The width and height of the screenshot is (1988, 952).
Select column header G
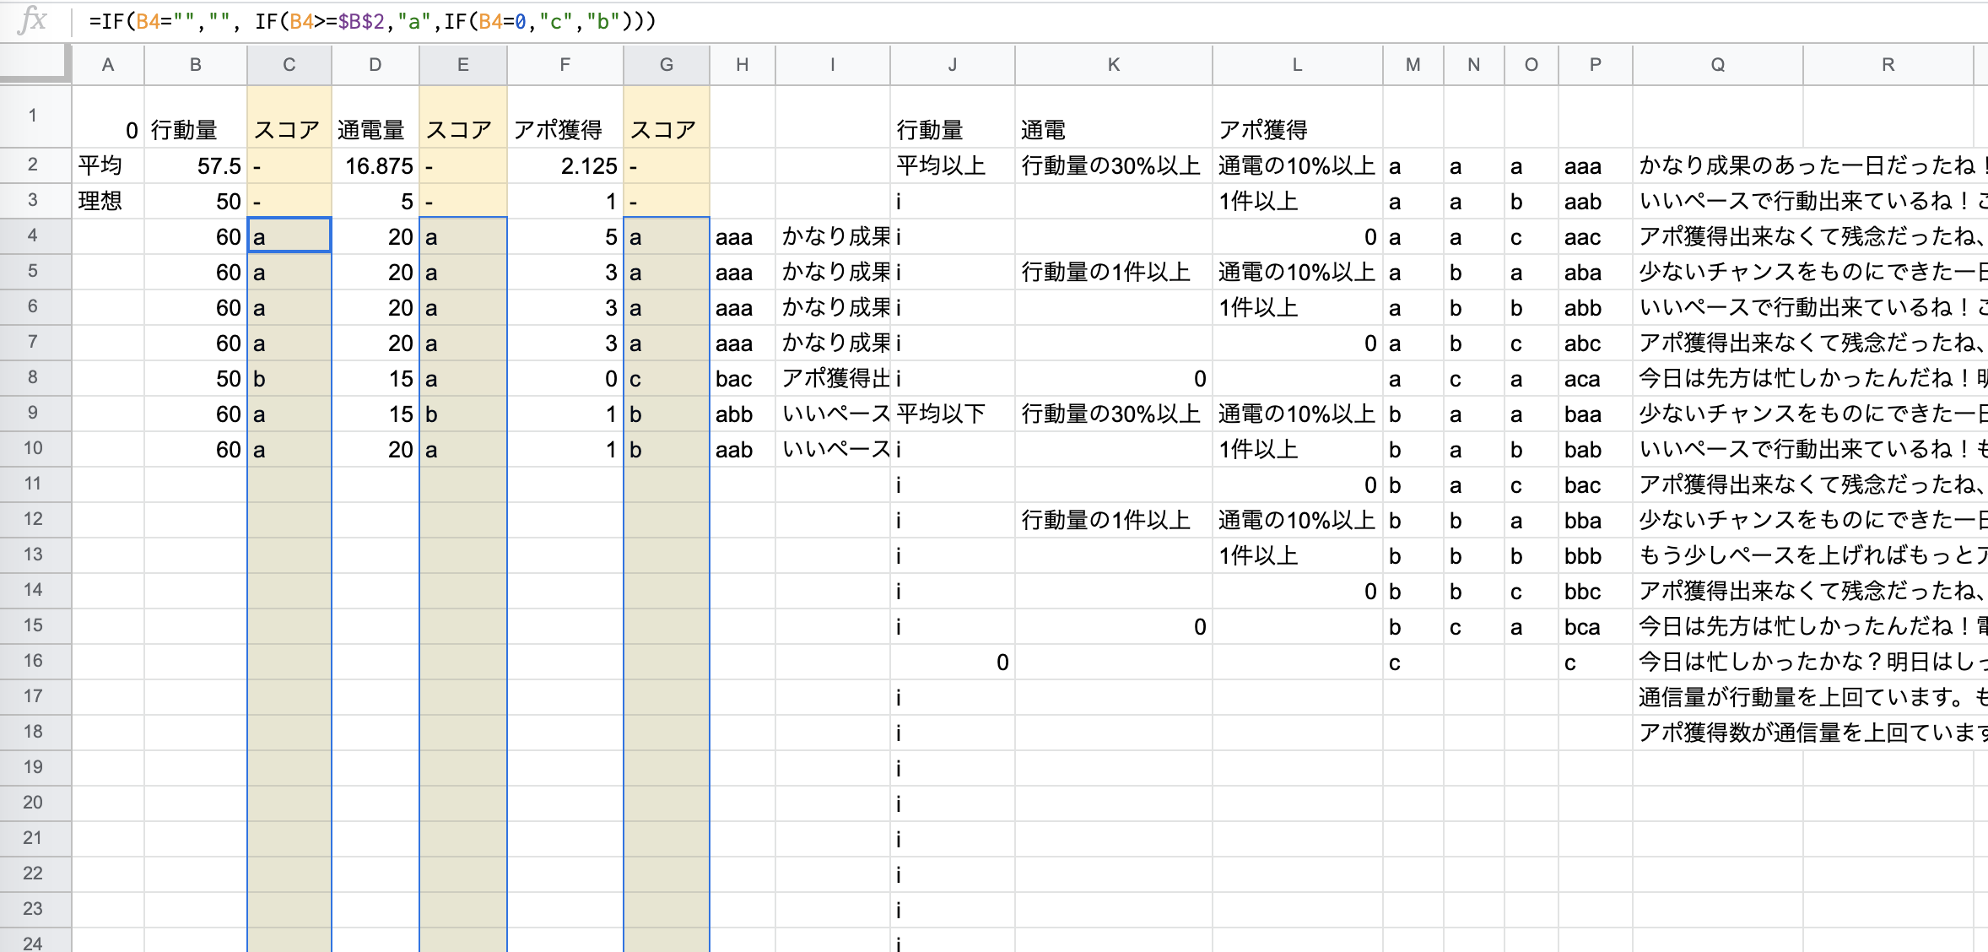[666, 64]
